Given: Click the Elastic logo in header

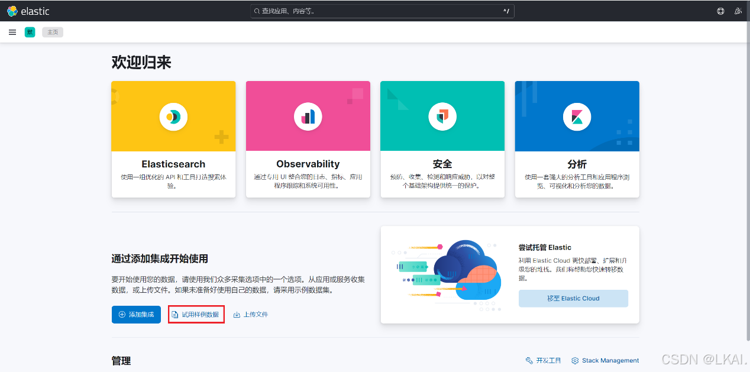Looking at the screenshot, I should tap(28, 11).
